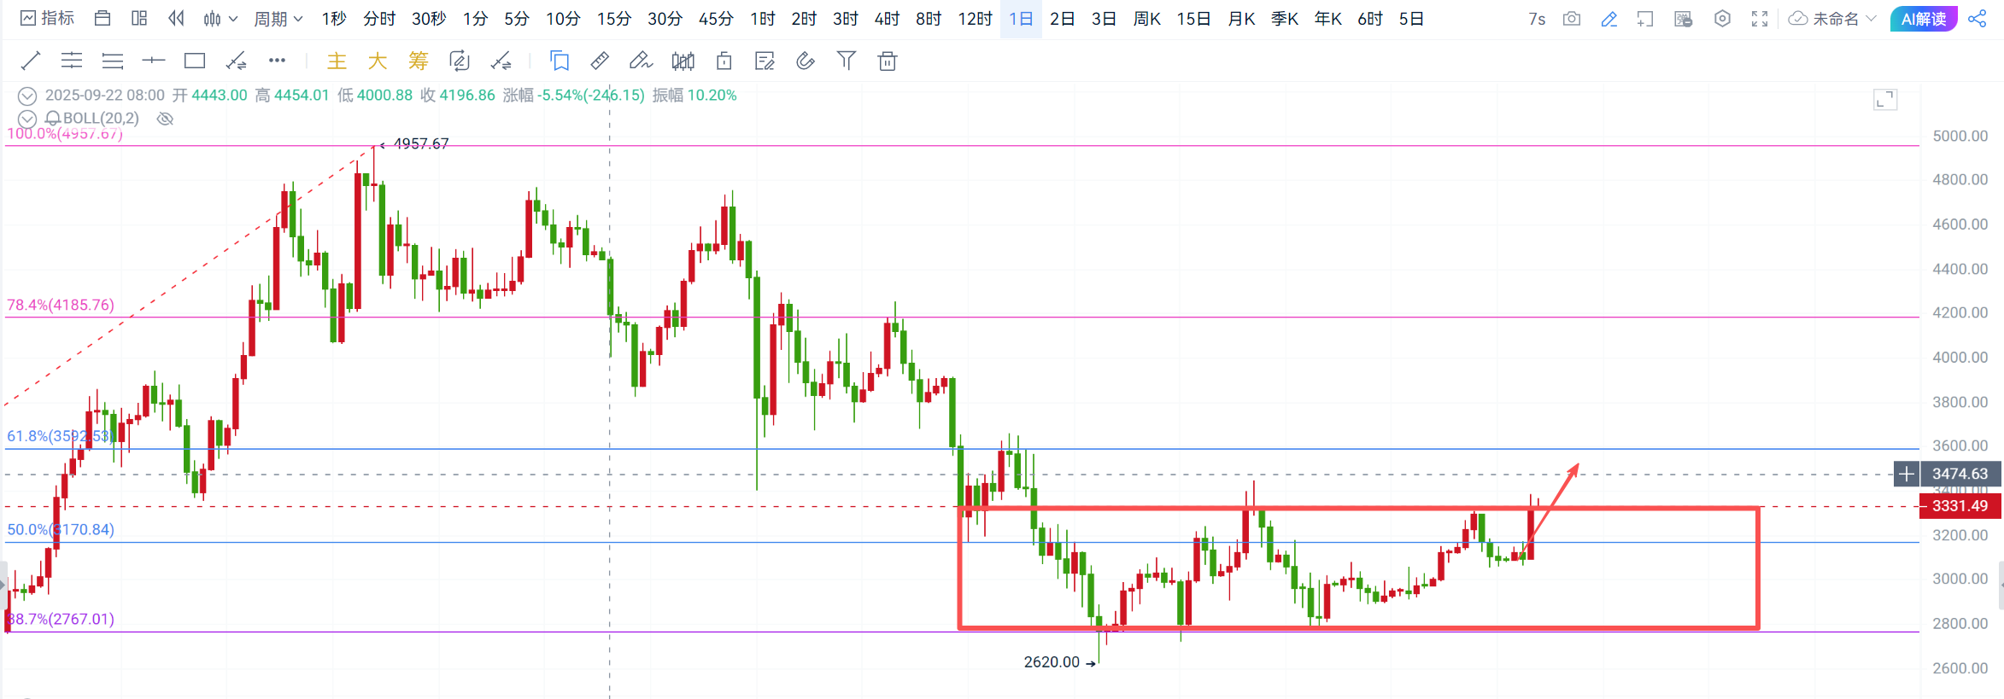Expand the candlestick chart type dropdown
Screen dimensions: 2004x699
click(x=220, y=19)
